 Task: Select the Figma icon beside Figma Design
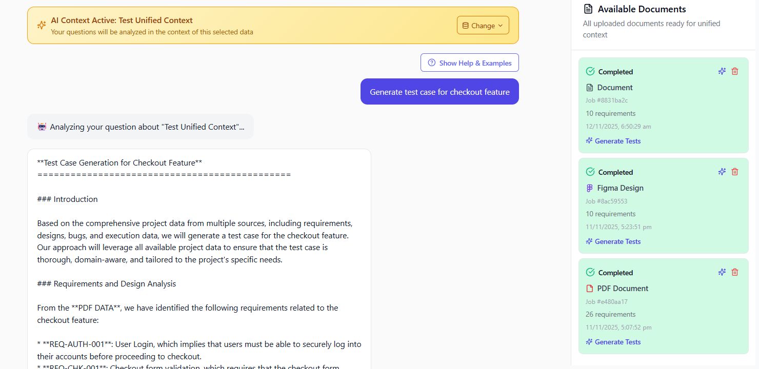pos(589,188)
